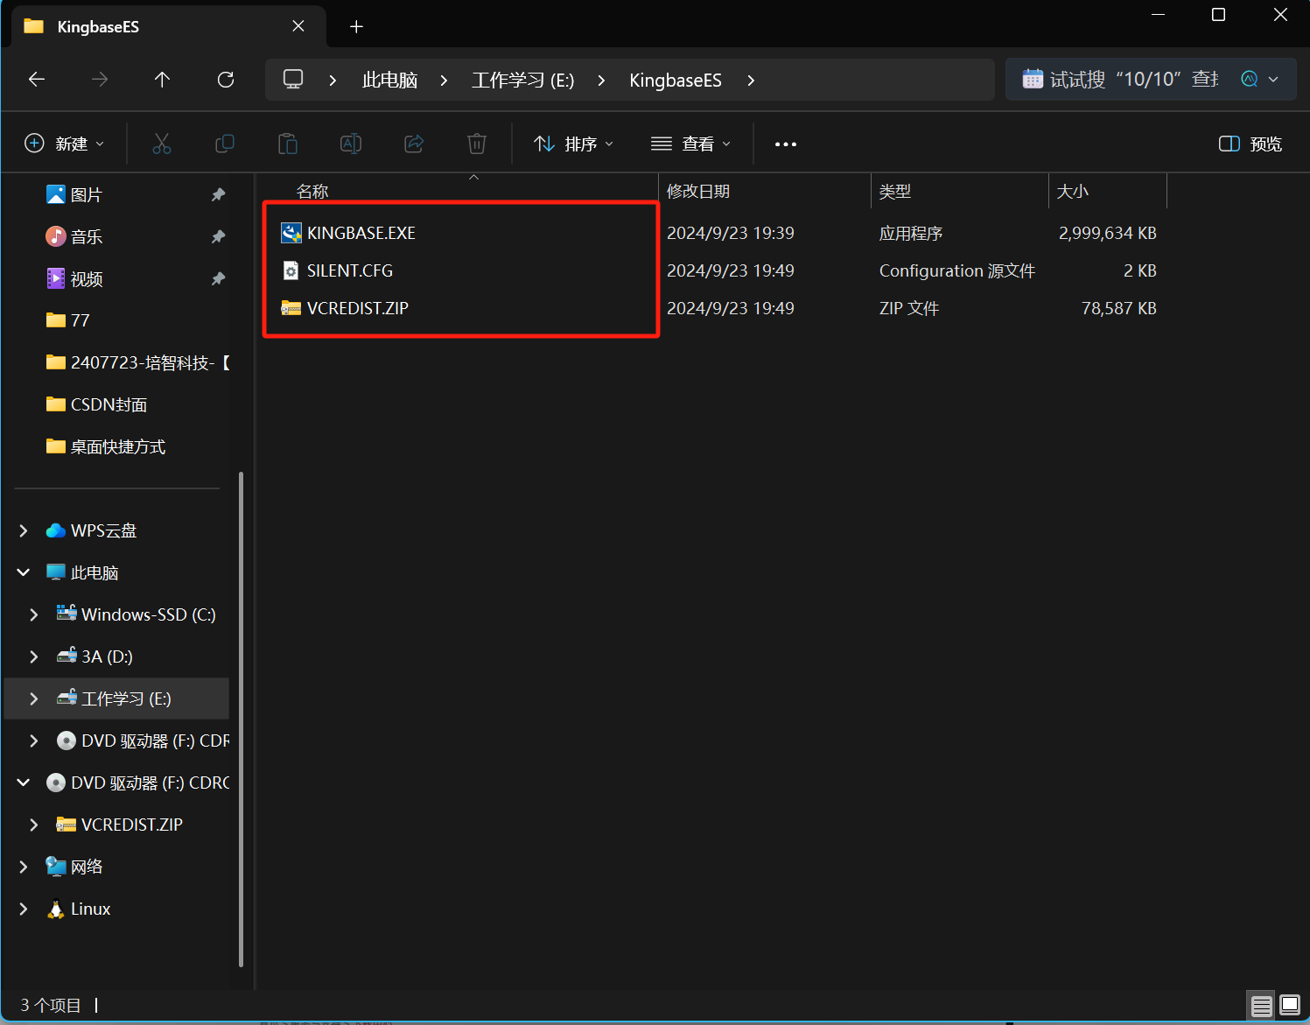This screenshot has height=1025, width=1310.
Task: Click the Cut scissors icon
Action: (162, 144)
